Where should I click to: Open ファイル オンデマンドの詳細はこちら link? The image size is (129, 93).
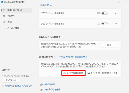point(73,57)
